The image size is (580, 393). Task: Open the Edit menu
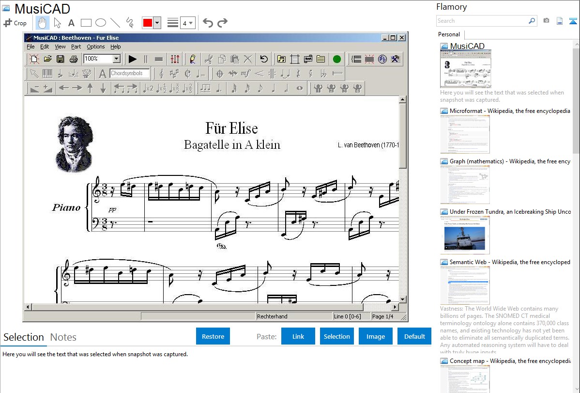45,47
